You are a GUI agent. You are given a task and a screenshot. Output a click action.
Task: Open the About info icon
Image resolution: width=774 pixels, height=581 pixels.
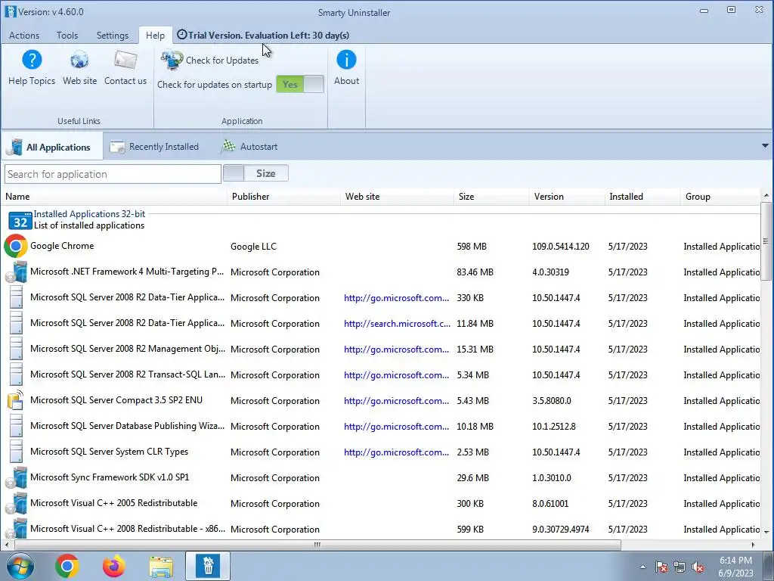(346, 60)
